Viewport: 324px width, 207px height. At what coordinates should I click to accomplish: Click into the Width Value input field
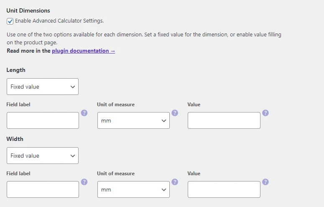[224, 189]
